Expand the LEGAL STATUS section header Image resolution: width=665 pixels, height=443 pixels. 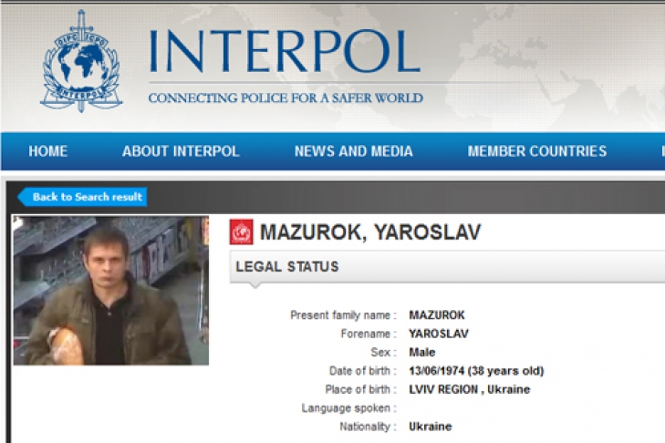pyautogui.click(x=447, y=267)
